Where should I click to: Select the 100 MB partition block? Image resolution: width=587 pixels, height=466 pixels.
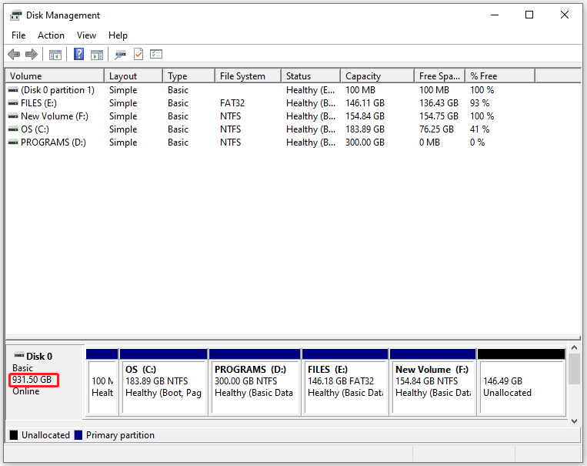pos(102,382)
